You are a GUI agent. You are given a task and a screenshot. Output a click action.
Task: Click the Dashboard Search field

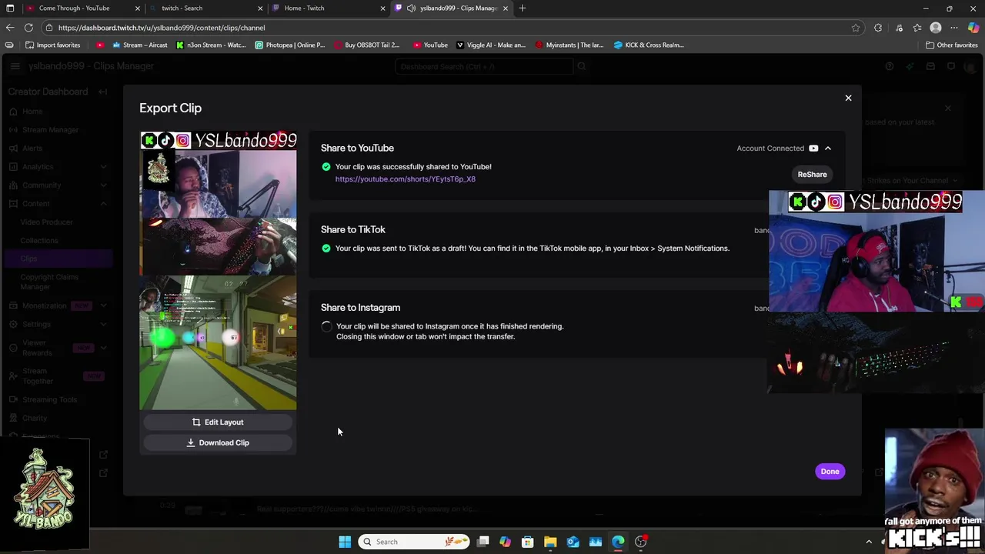pyautogui.click(x=485, y=67)
